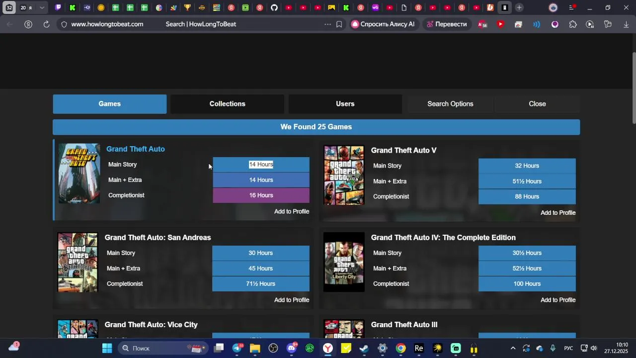
Task: Click Спросить Алису AI button
Action: (x=383, y=24)
